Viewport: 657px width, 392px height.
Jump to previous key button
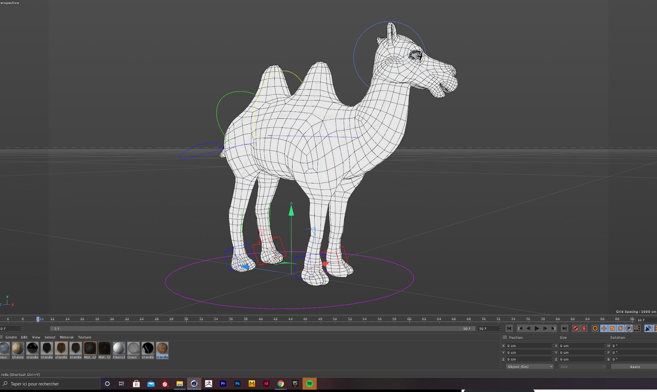pyautogui.click(x=520, y=328)
